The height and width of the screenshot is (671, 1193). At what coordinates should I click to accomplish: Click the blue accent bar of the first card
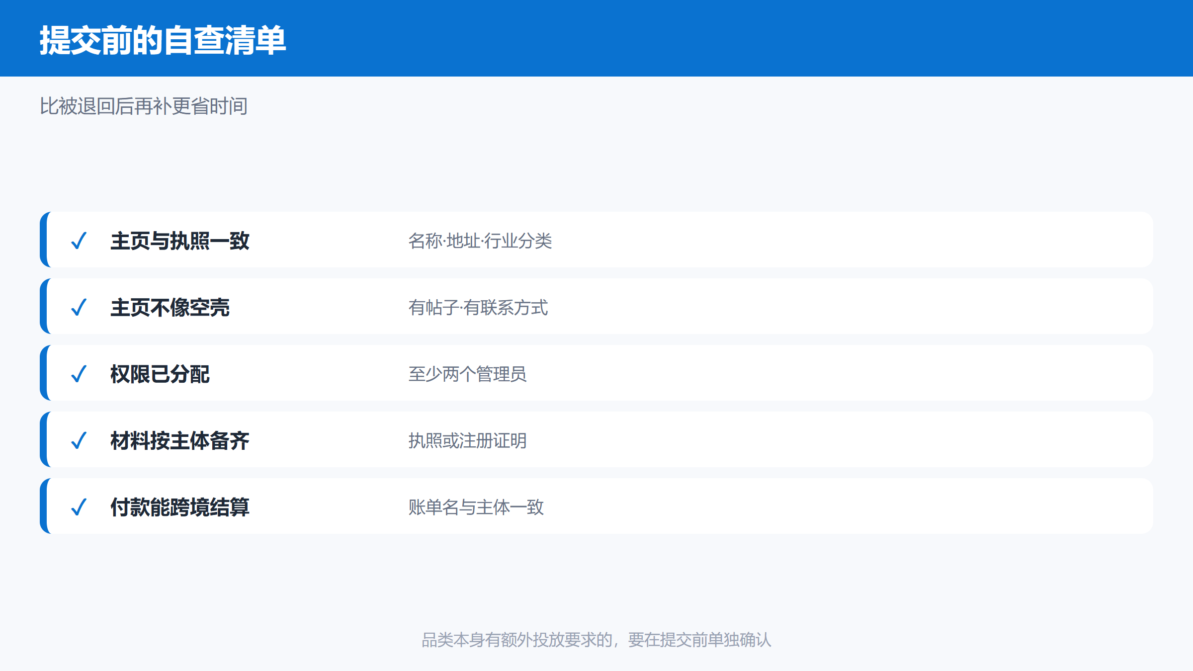pyautogui.click(x=44, y=240)
